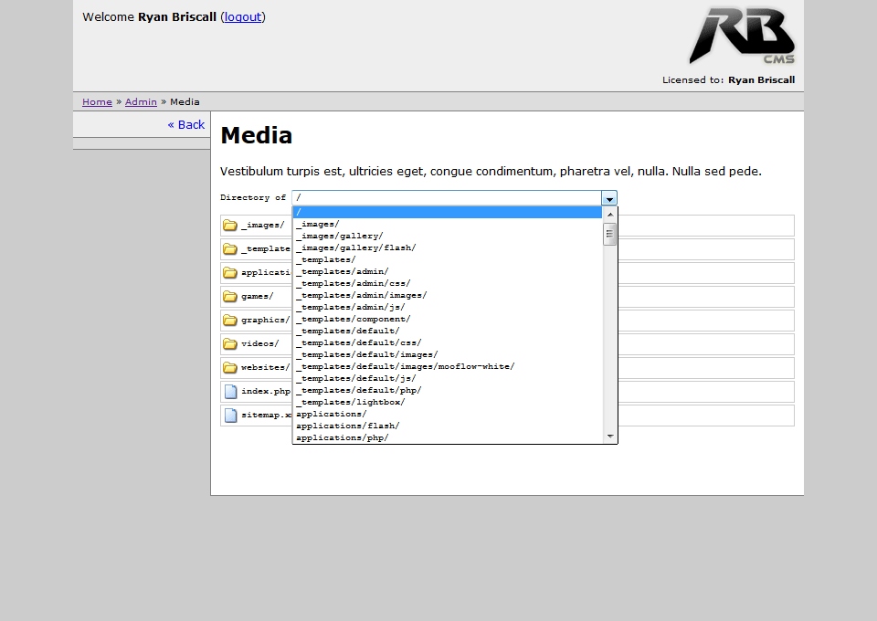Screen dimensions: 877x621
Task: Click the dropdown list scroll down arrow
Action: (610, 437)
